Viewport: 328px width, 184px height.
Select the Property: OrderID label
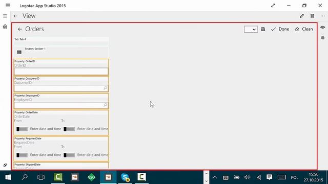click(25, 61)
